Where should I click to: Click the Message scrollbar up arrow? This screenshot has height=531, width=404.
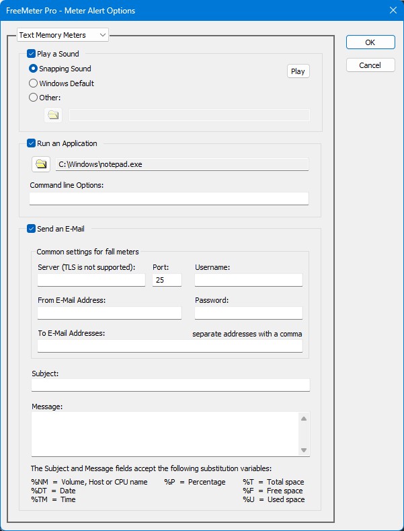(304, 419)
